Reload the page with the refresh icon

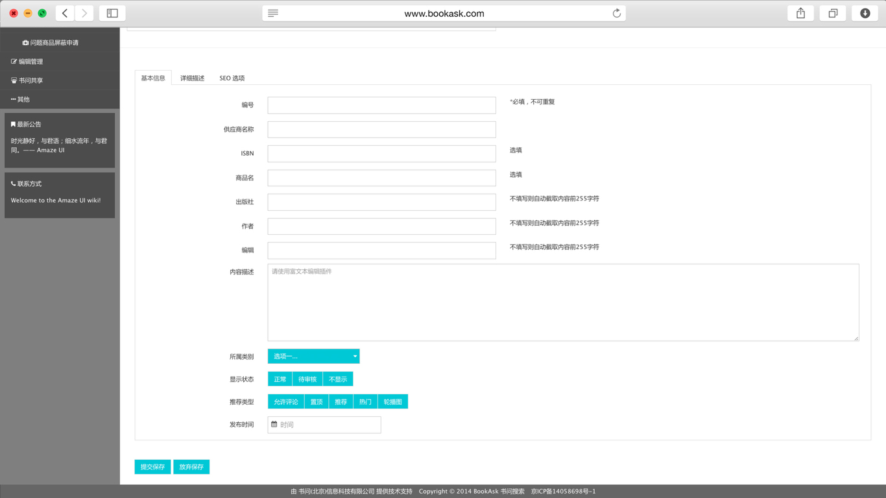[617, 13]
